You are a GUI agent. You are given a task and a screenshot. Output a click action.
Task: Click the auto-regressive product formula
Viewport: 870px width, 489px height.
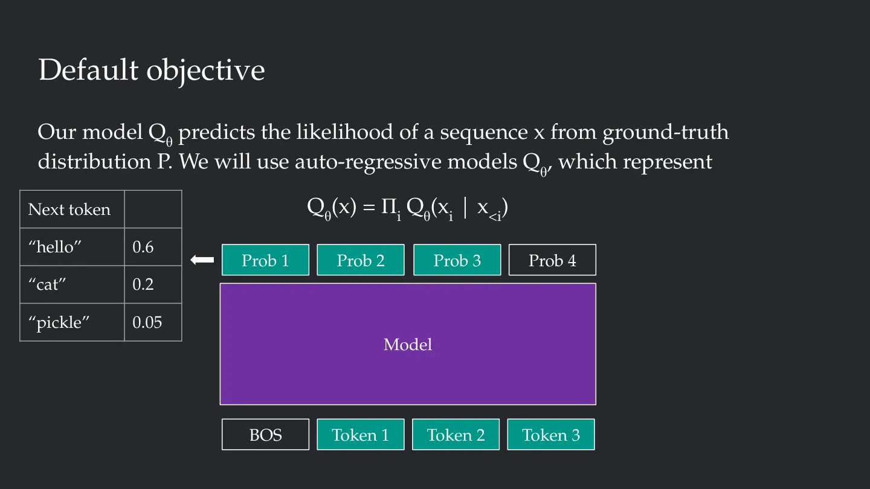tap(408, 209)
